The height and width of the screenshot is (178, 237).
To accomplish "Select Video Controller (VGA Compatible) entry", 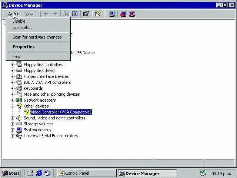I will (61, 112).
